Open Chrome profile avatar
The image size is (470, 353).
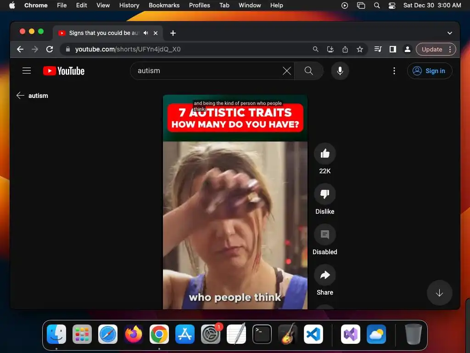pyautogui.click(x=408, y=49)
